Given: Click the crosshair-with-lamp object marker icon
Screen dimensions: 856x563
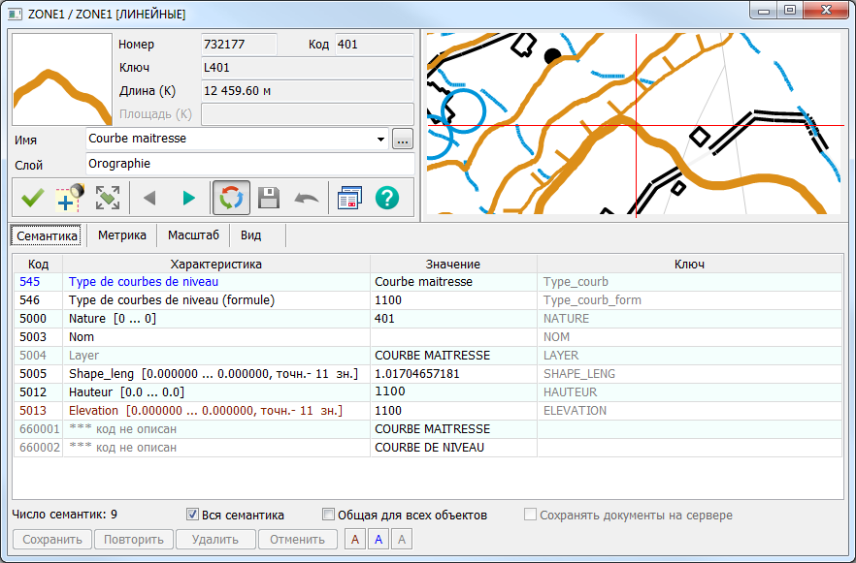Looking at the screenshot, I should pos(70,199).
